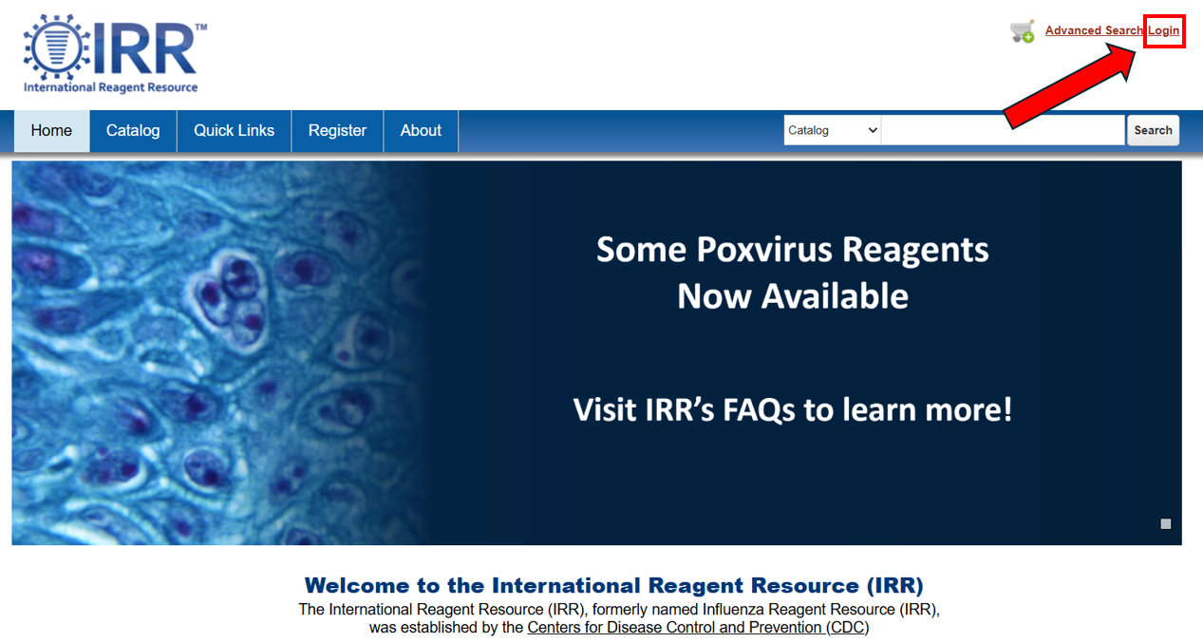1203x643 pixels.
Task: Open the Quick Links menu
Action: tap(235, 131)
